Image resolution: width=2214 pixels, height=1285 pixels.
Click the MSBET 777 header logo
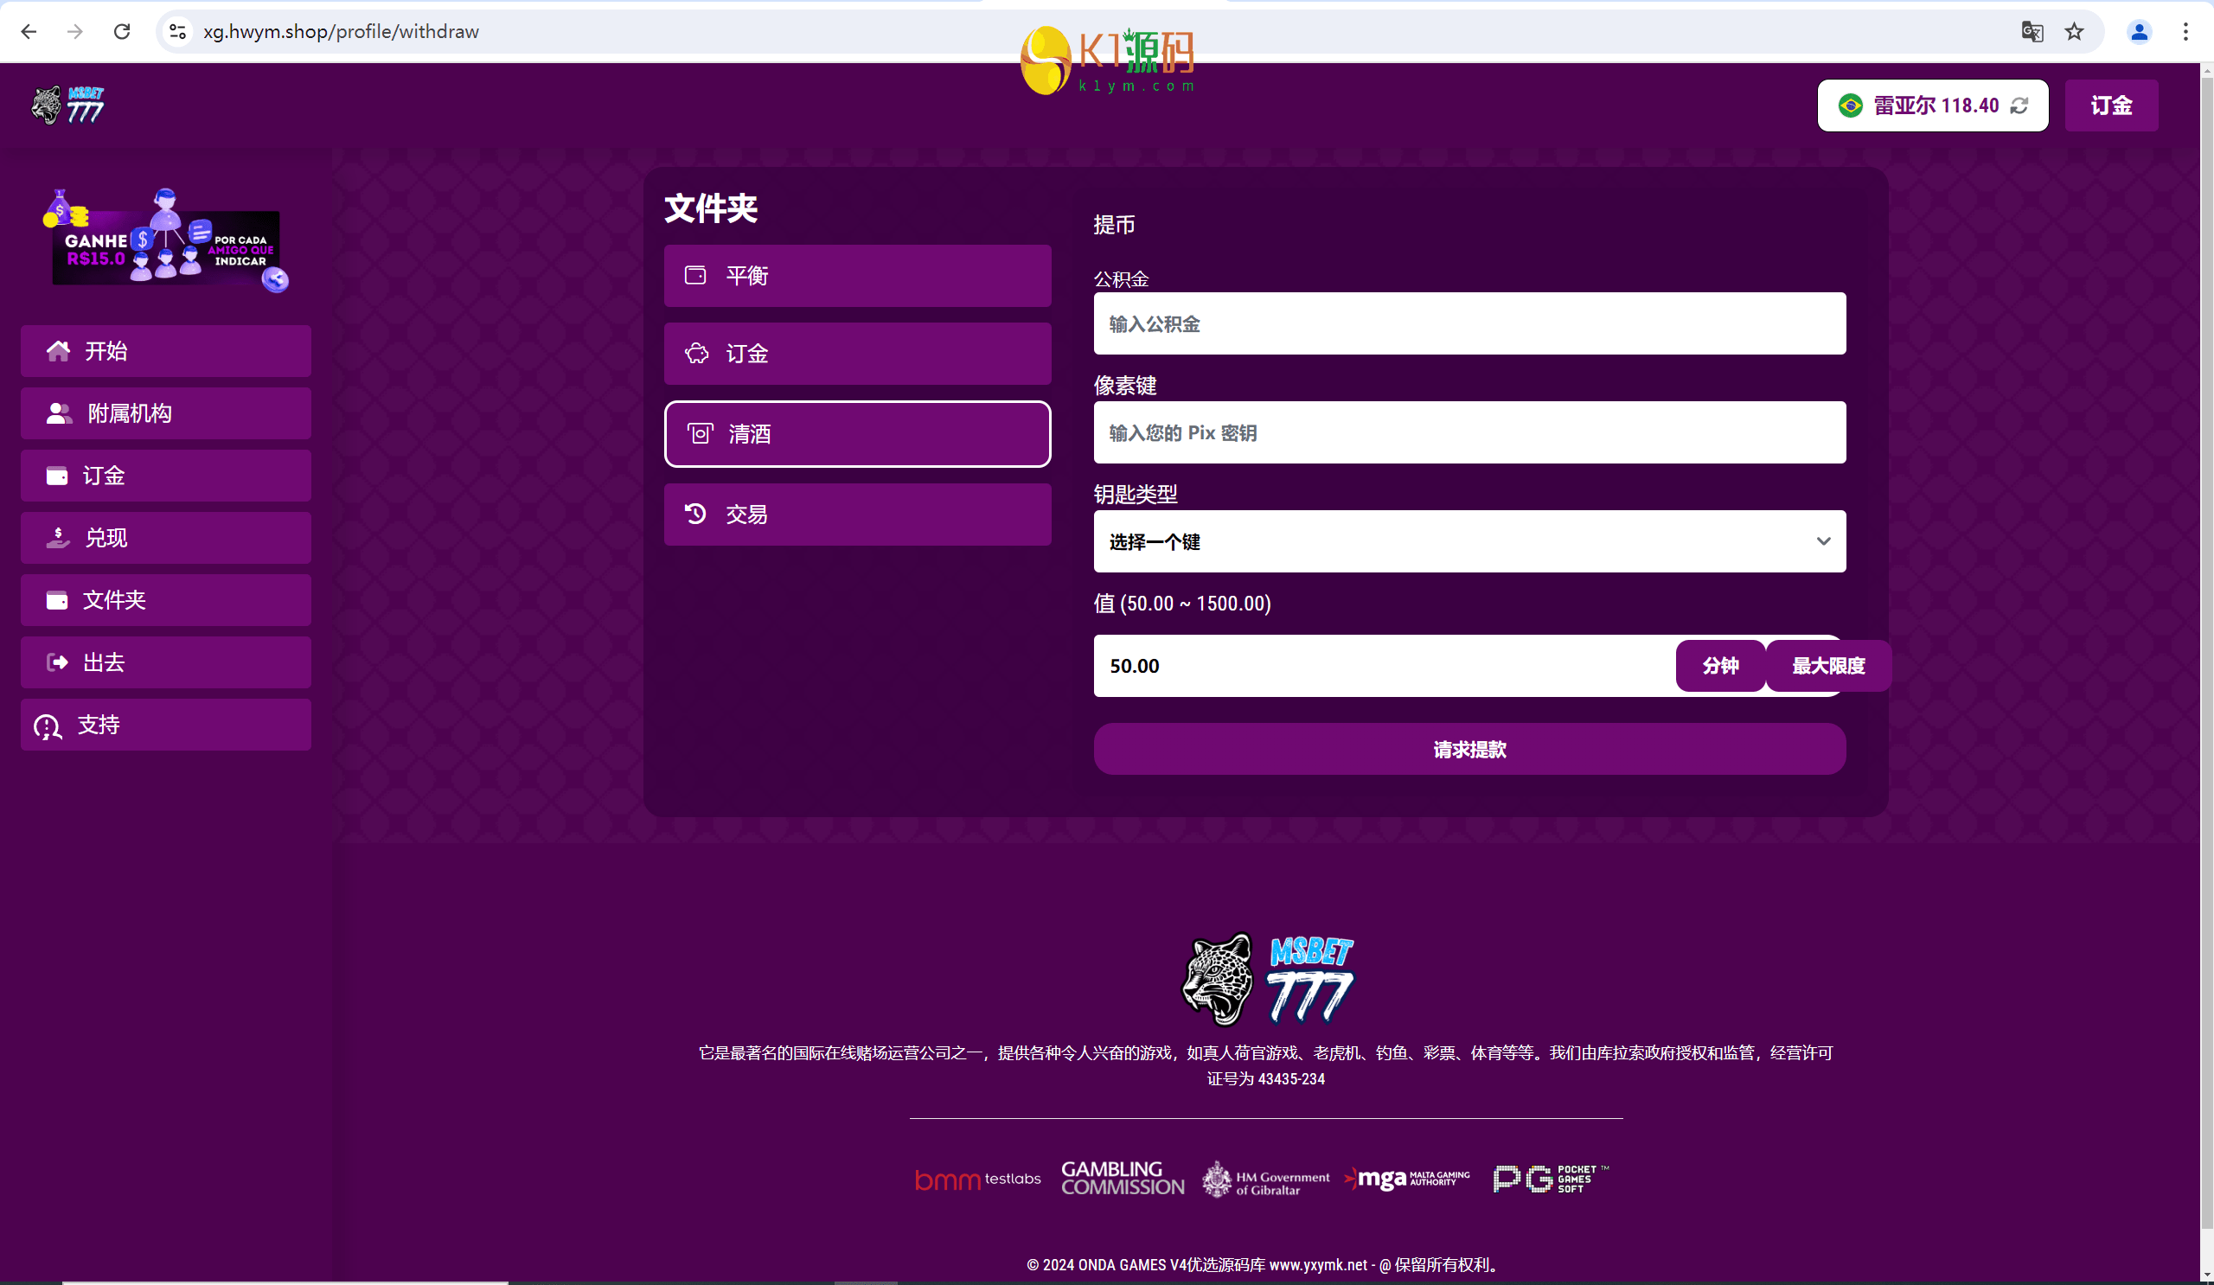pyautogui.click(x=67, y=105)
